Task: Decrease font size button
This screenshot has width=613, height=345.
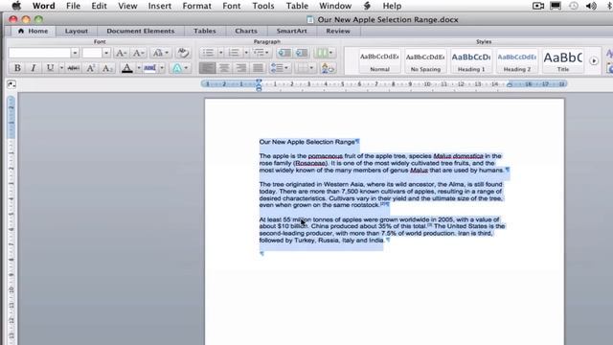Action: (x=138, y=53)
